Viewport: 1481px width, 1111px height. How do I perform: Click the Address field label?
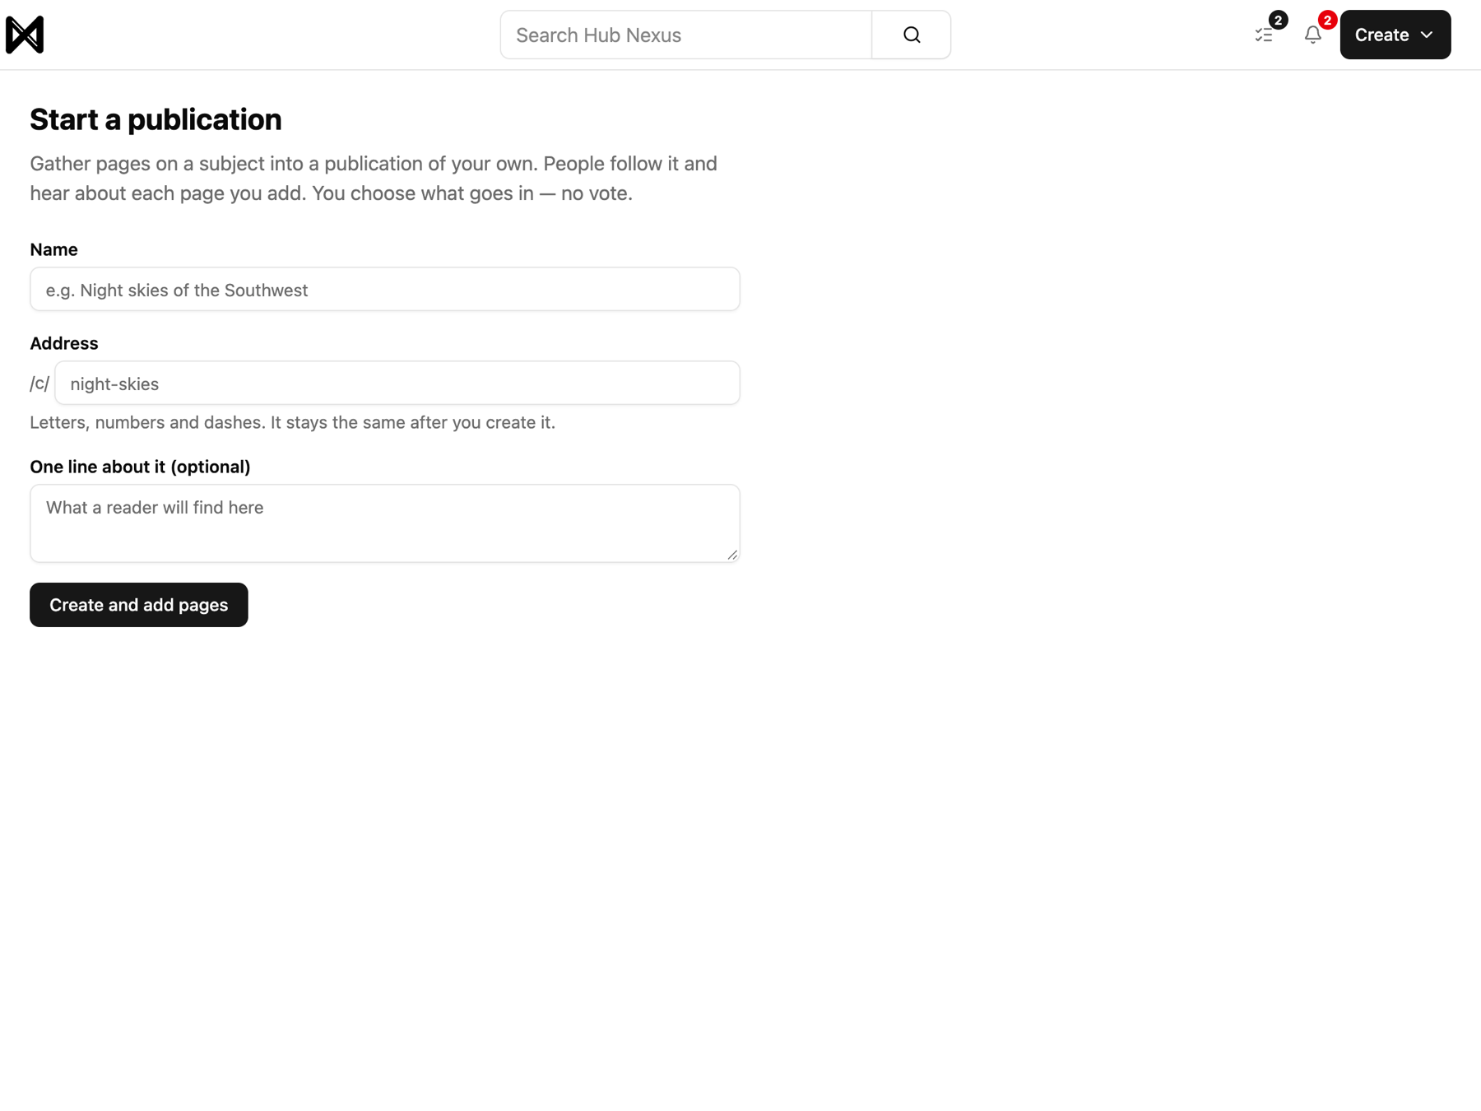(x=64, y=343)
